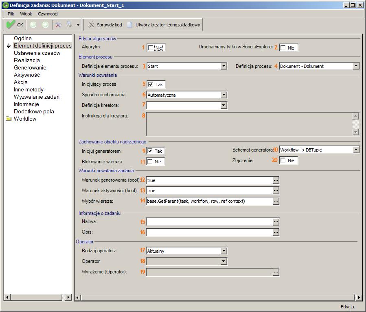Click the Warunek aktywności input field

[x=210, y=191]
